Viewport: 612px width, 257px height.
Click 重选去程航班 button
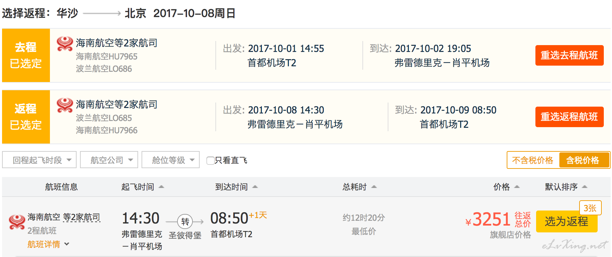[x=569, y=55]
